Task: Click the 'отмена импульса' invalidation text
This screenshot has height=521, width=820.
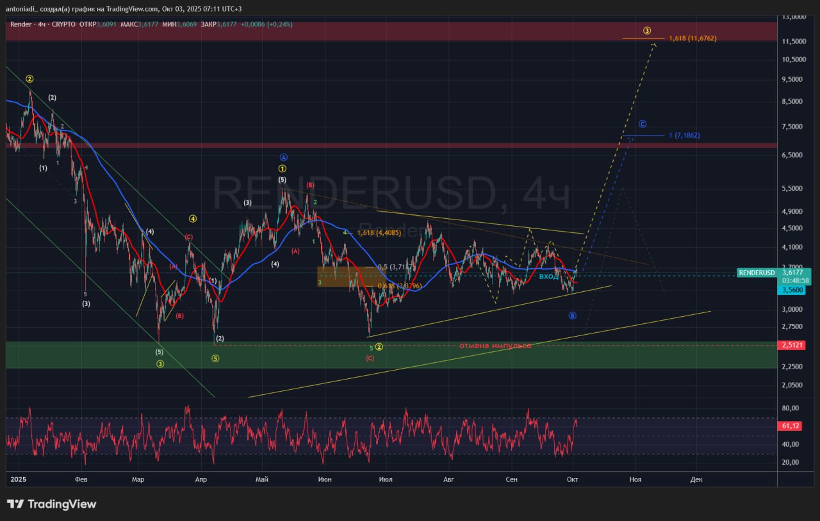Action: pyautogui.click(x=495, y=346)
